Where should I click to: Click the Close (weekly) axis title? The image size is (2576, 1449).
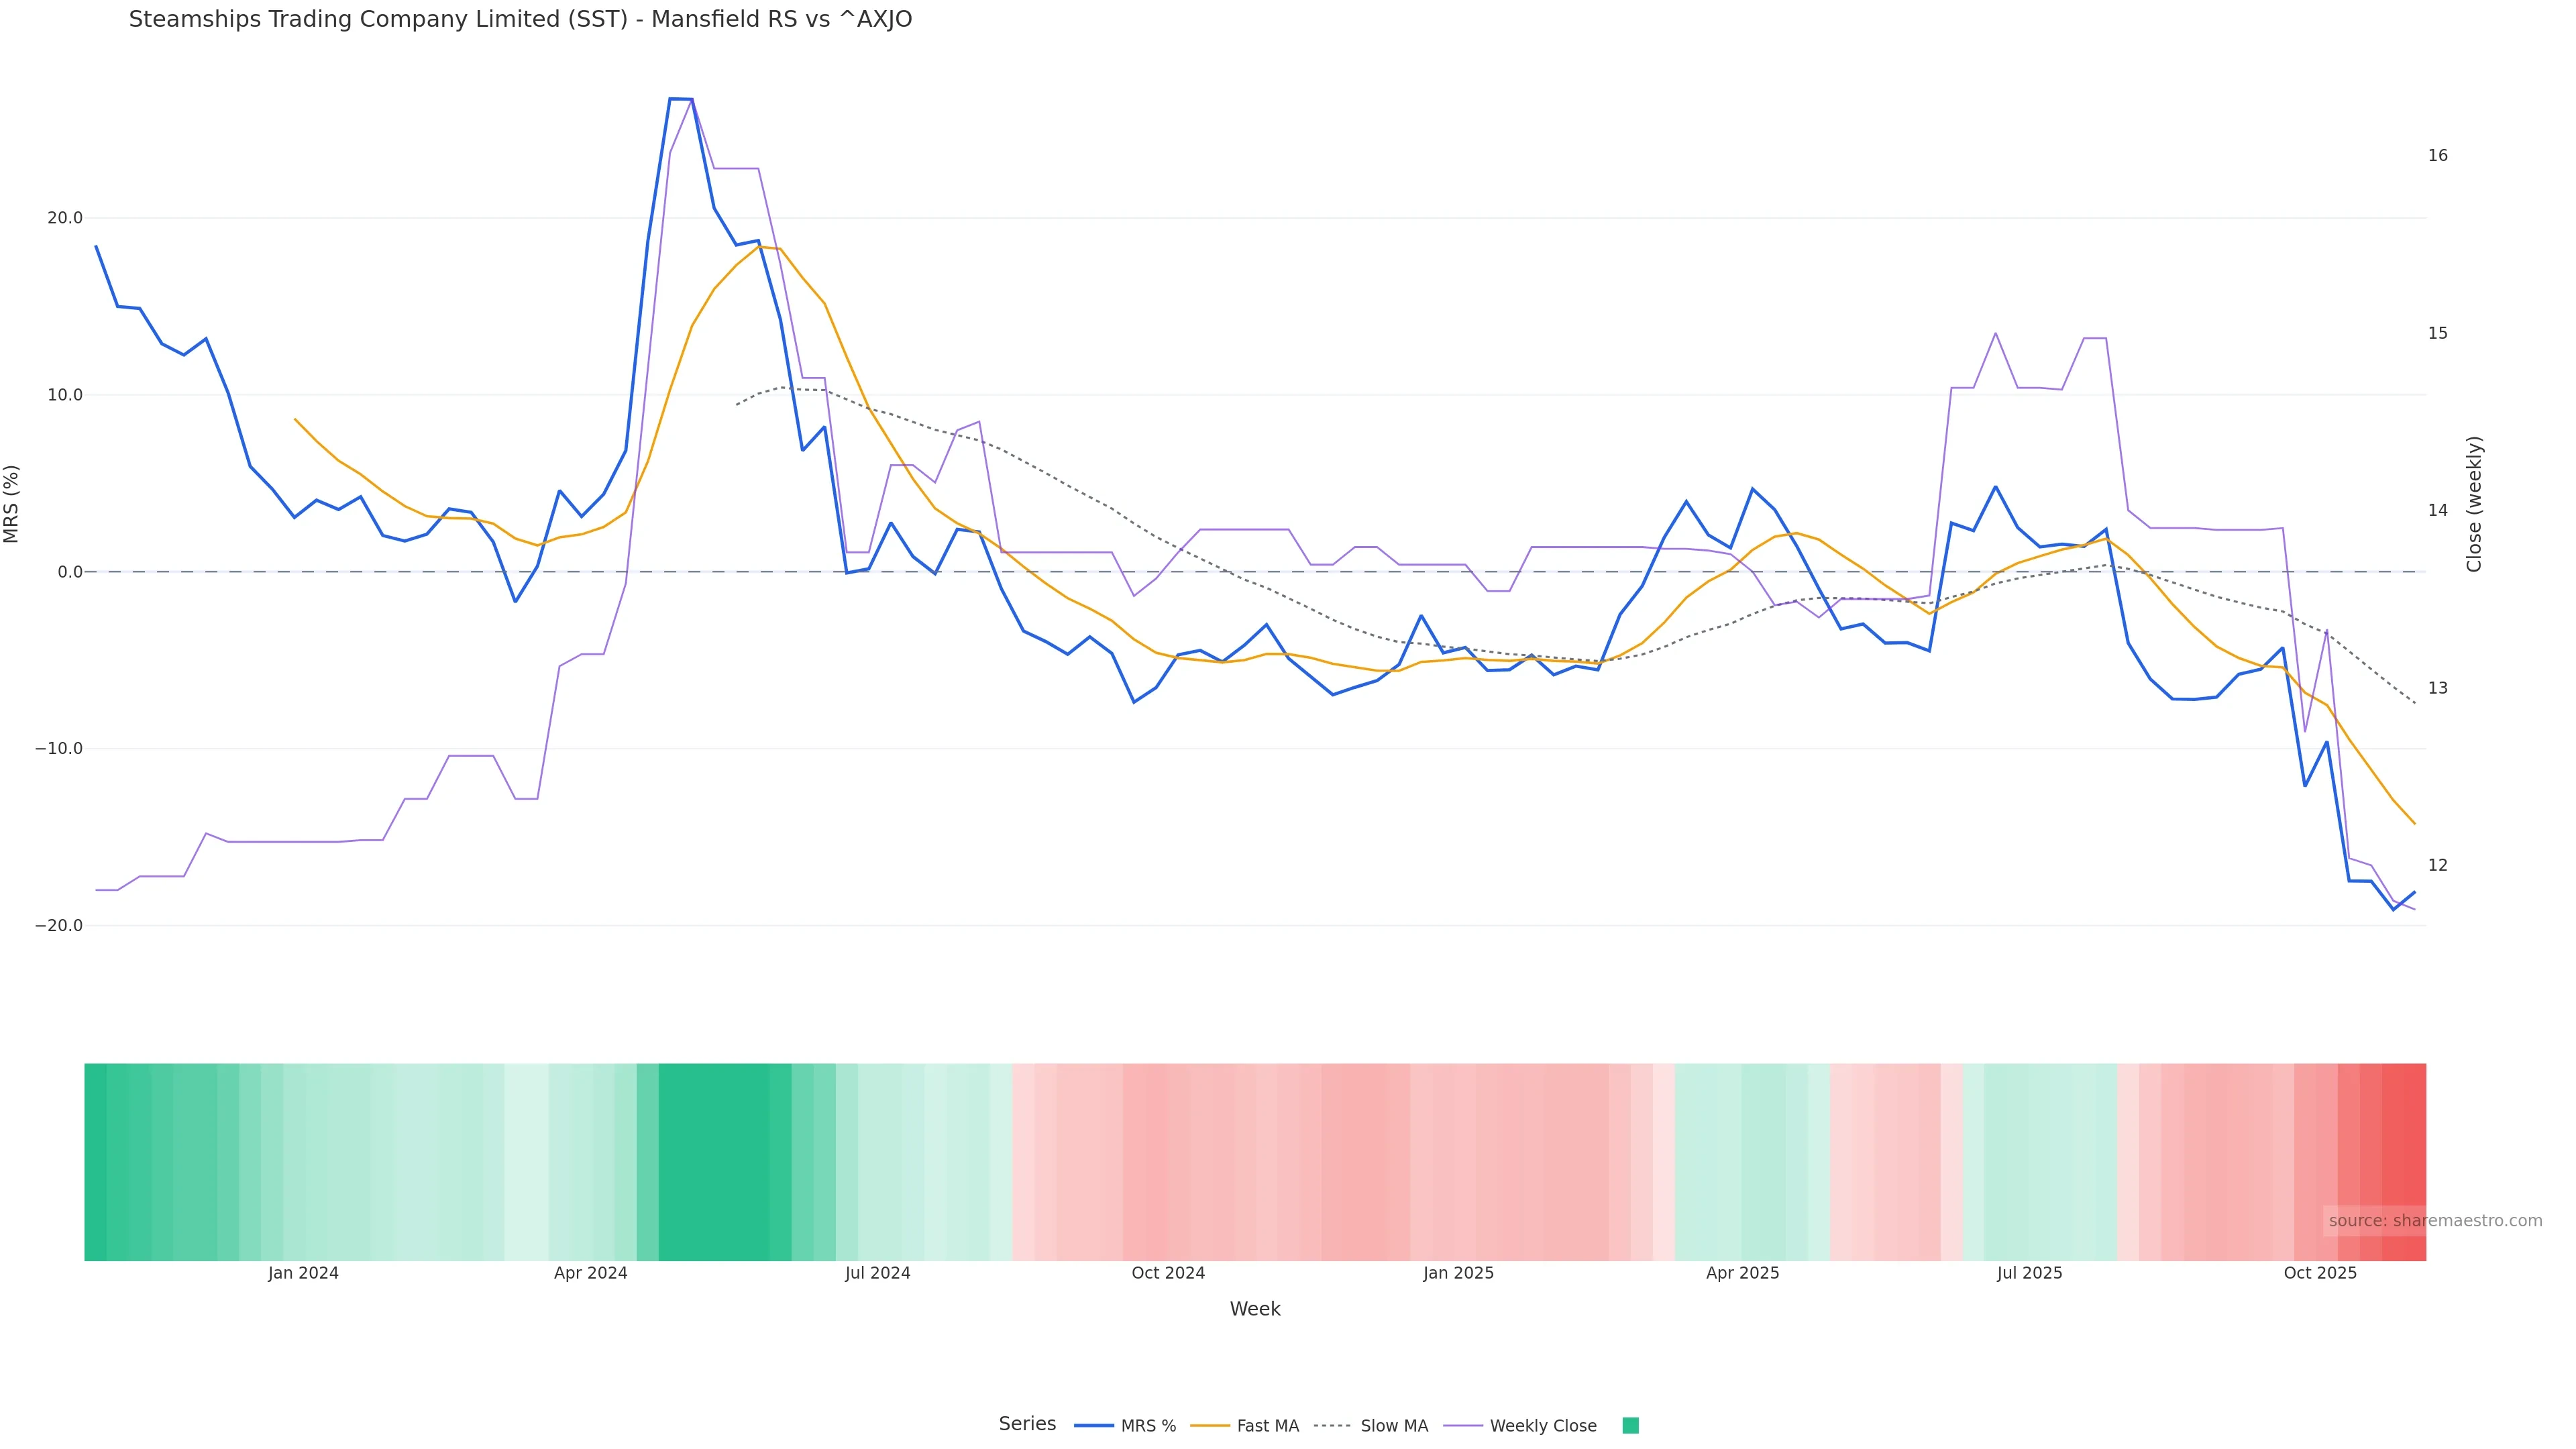pos(2475,504)
